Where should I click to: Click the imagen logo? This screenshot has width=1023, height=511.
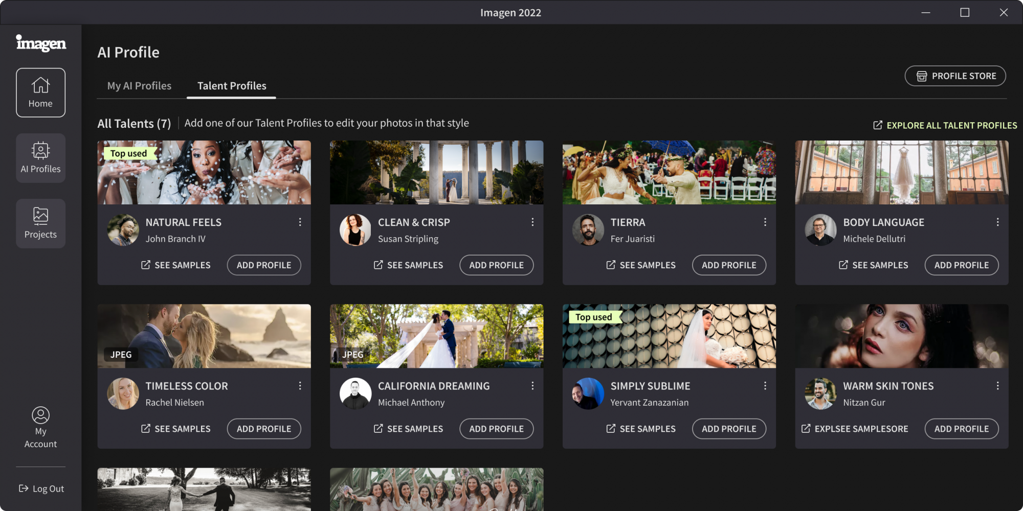coord(41,44)
